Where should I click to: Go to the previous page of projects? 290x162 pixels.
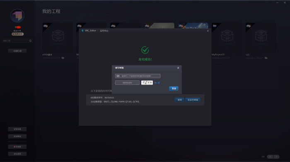point(270,157)
